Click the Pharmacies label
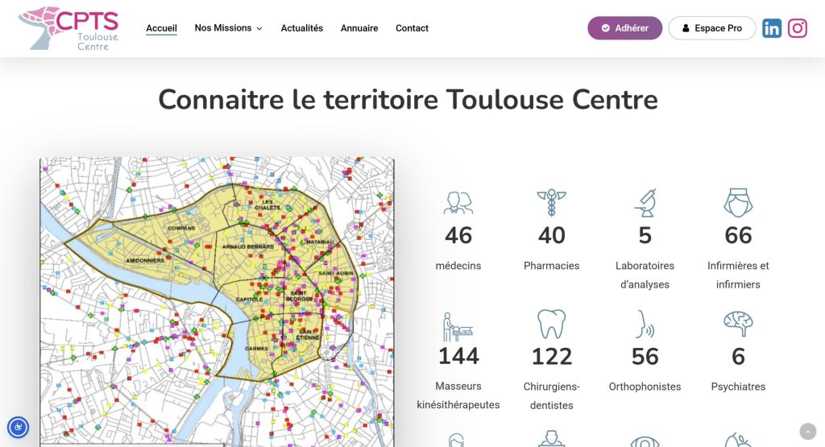 point(551,266)
